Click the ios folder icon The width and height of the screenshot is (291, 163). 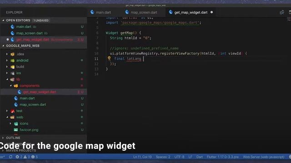(x=12, y=73)
